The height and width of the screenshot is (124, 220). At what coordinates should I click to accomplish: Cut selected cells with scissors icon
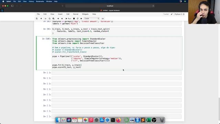pos(45,19)
